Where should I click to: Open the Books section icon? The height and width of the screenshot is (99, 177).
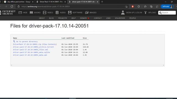click(x=31, y=13)
